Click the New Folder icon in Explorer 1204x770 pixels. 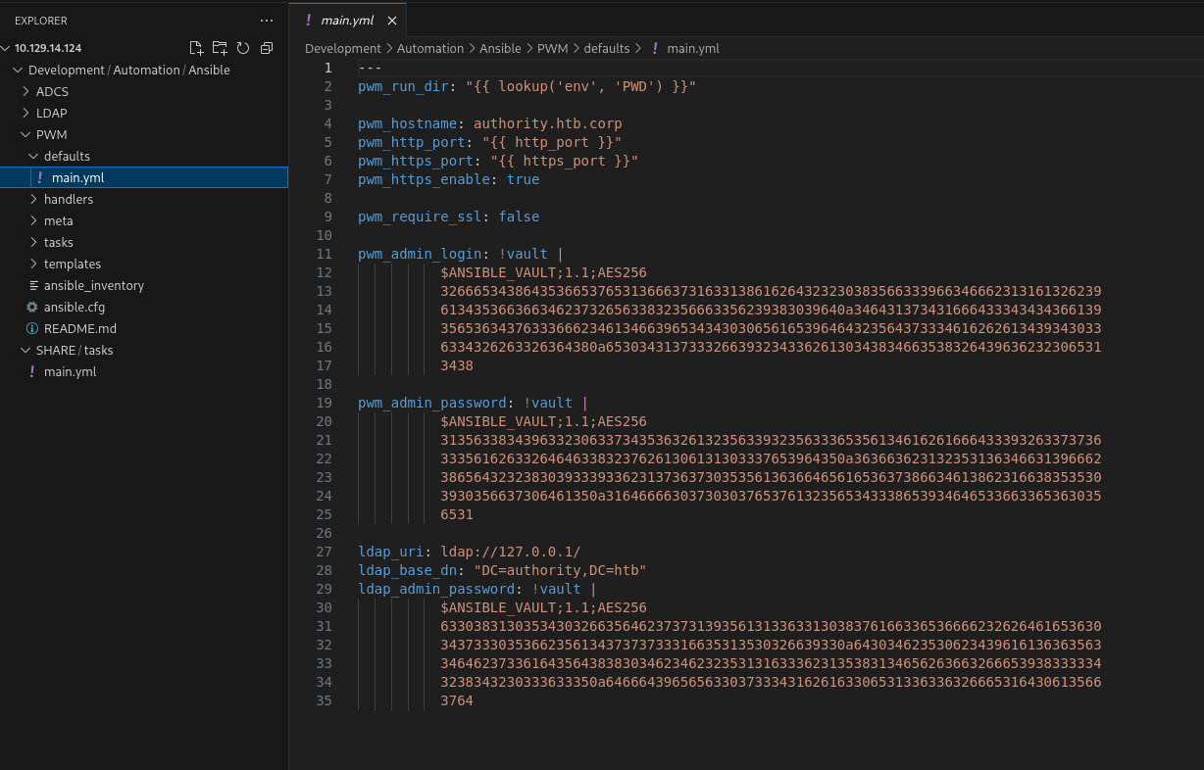point(220,48)
